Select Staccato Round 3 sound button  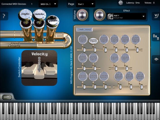click(x=104, y=76)
